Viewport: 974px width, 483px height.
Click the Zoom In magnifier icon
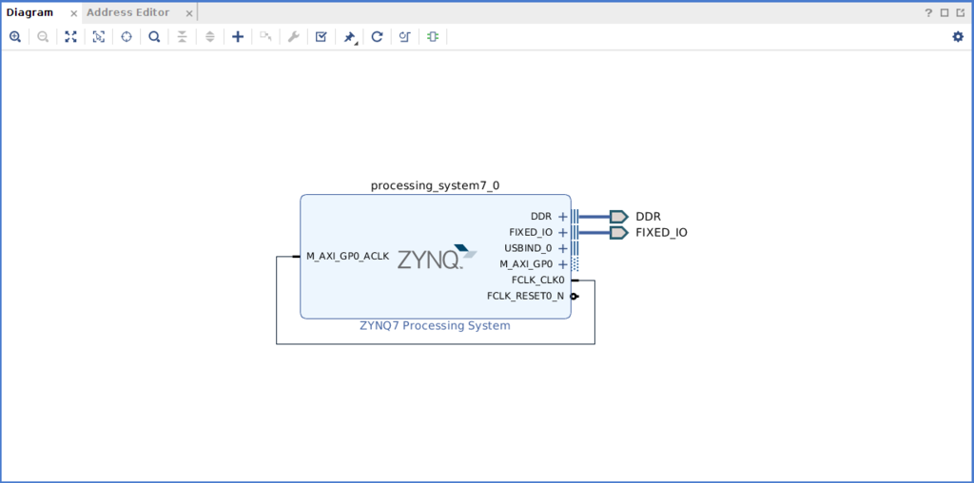coord(15,37)
